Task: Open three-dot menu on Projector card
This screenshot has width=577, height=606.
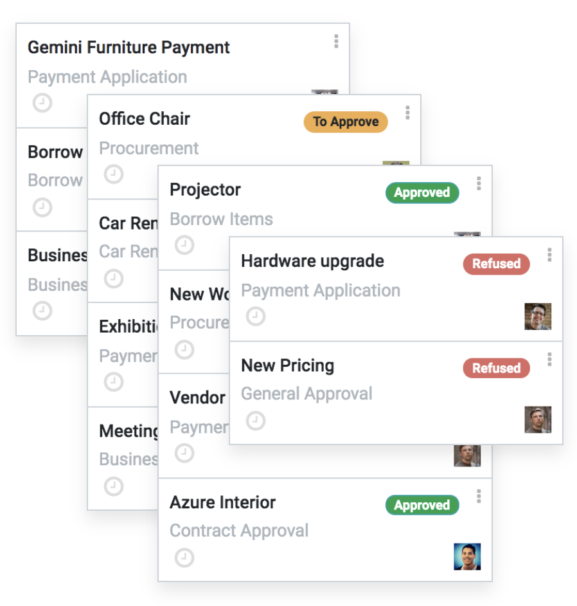Action: [x=479, y=184]
